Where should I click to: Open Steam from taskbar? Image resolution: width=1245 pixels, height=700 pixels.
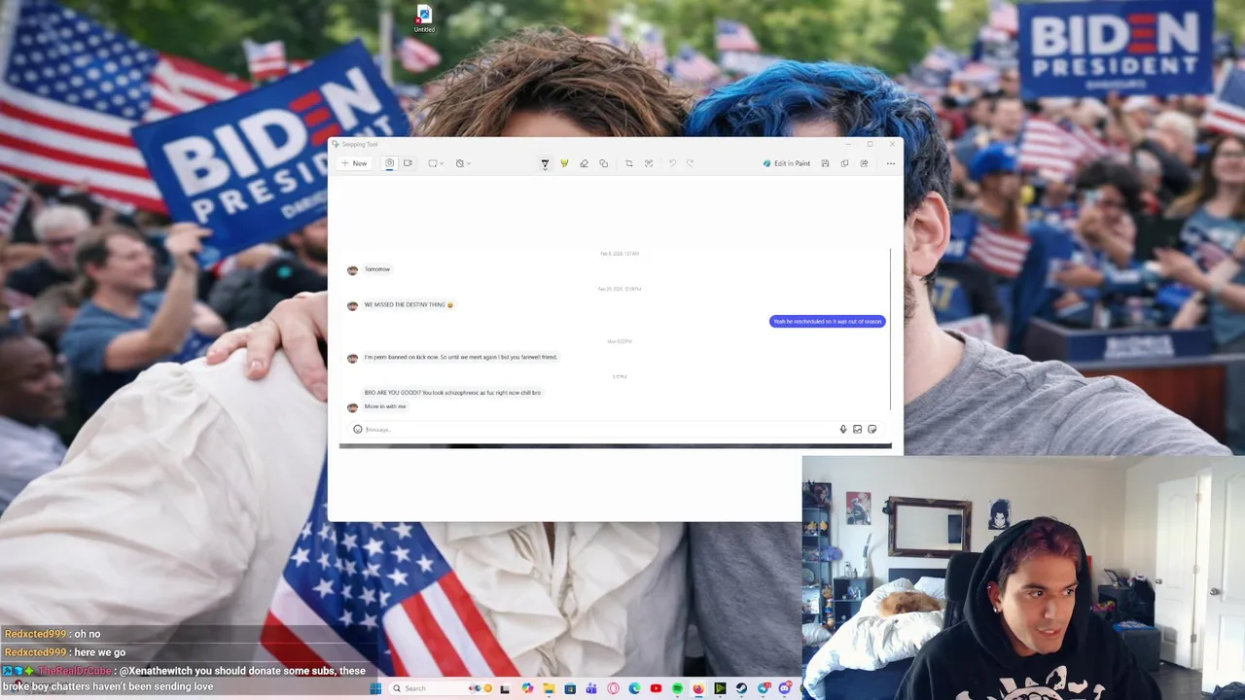coord(741,688)
